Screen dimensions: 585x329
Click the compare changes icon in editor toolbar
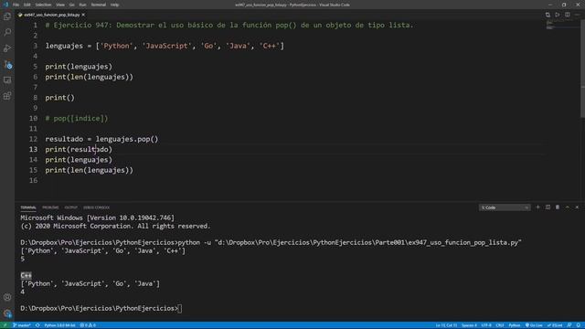click(x=548, y=15)
